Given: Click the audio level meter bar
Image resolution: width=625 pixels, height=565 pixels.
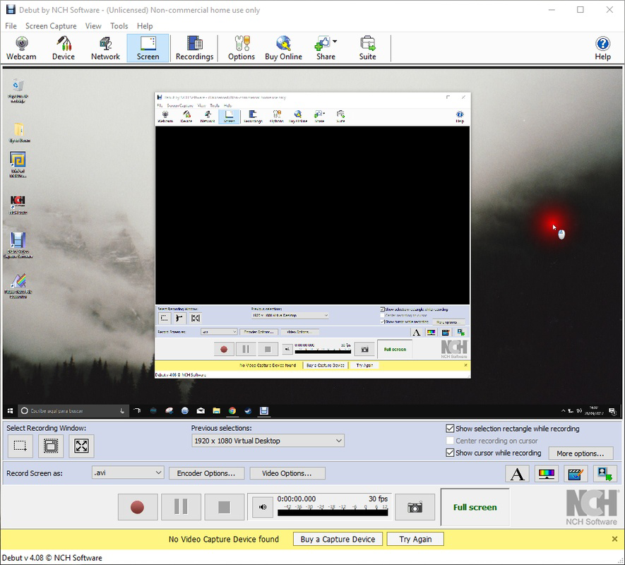Looking at the screenshot, I should 333,513.
